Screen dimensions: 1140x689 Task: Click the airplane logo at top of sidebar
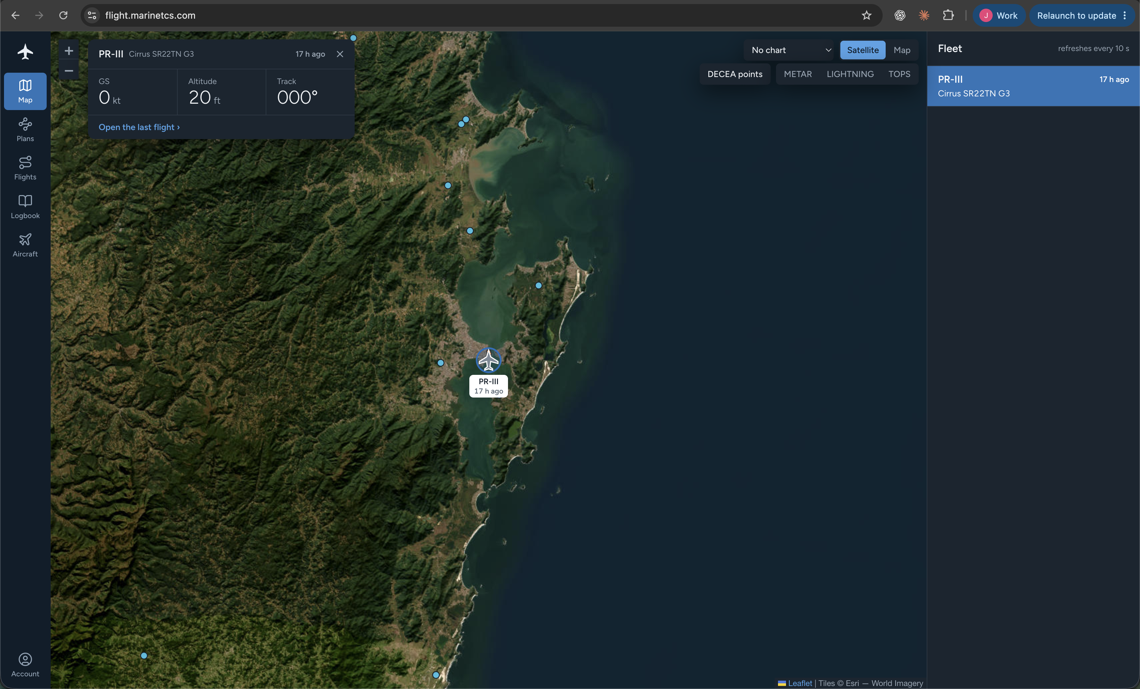pyautogui.click(x=25, y=51)
